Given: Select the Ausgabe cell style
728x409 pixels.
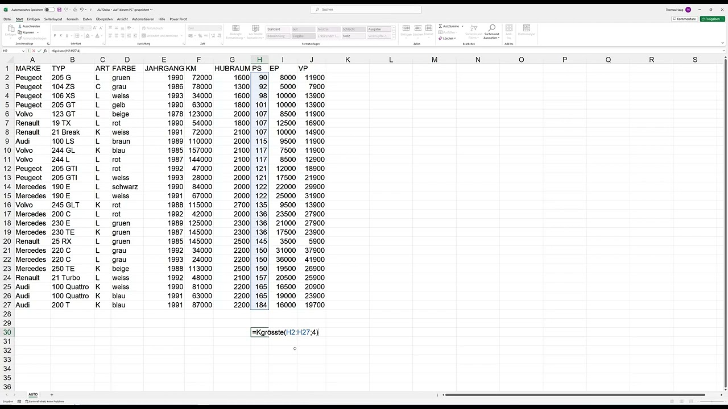Looking at the screenshot, I should (379, 29).
